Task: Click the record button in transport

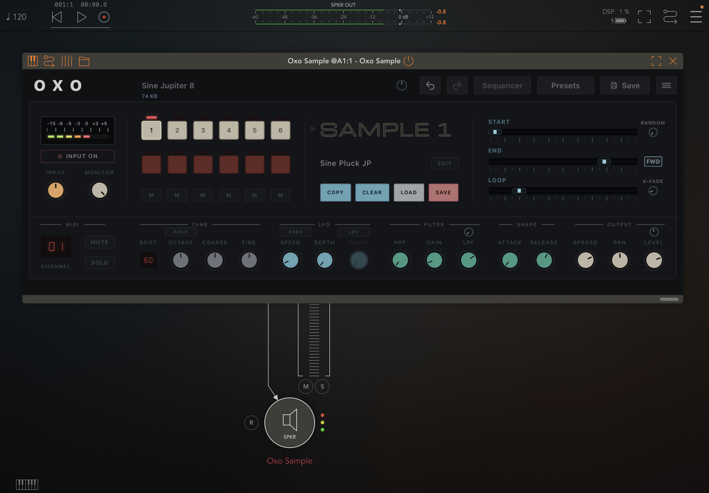Action: tap(104, 17)
